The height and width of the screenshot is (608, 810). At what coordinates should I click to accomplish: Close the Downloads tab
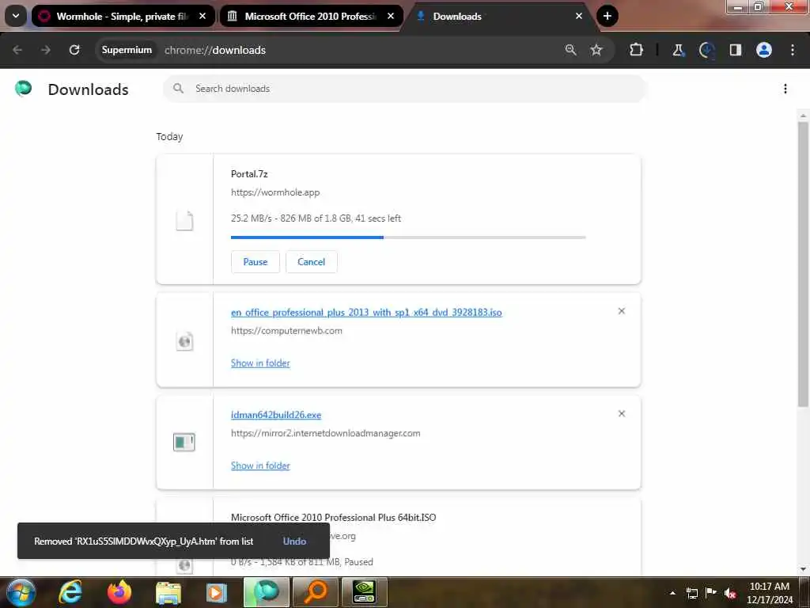pyautogui.click(x=578, y=16)
